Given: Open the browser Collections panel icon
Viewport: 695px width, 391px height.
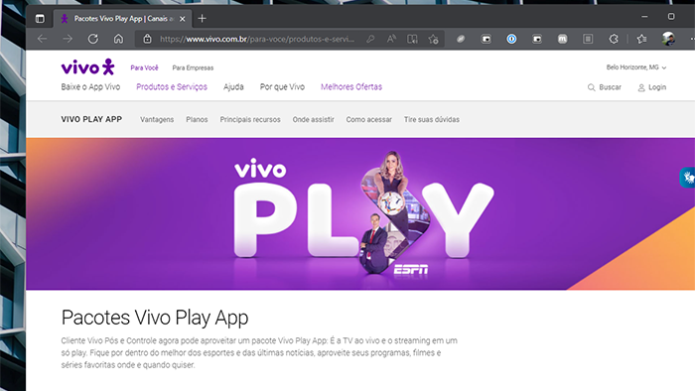Looking at the screenshot, I should (x=588, y=39).
